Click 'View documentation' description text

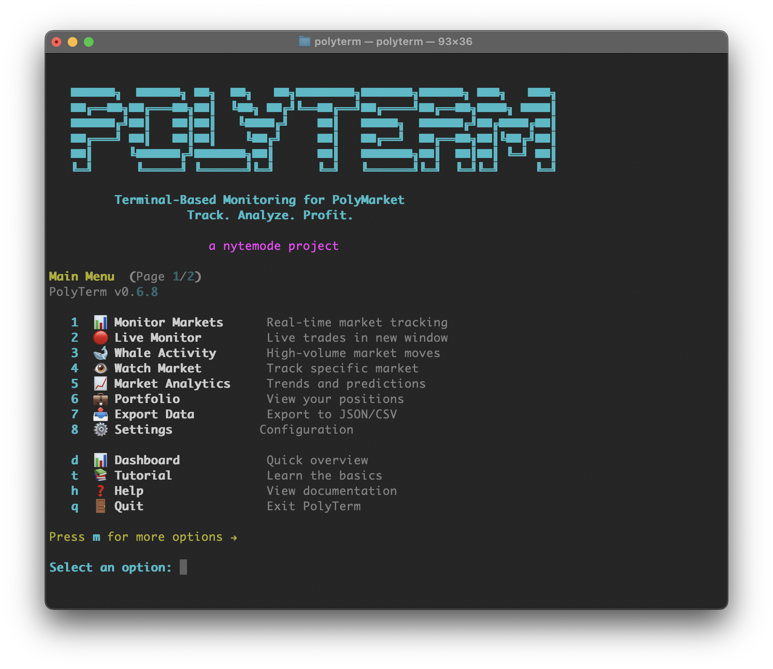[332, 491]
